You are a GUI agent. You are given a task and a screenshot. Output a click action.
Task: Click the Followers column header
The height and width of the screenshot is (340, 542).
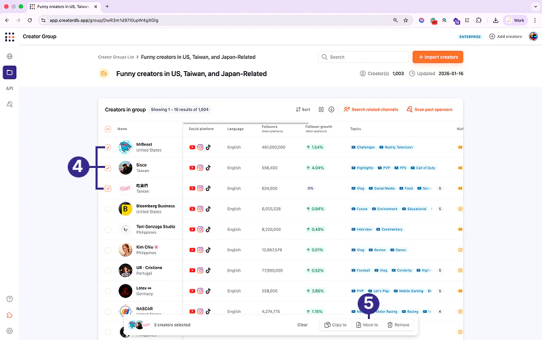pos(272,129)
